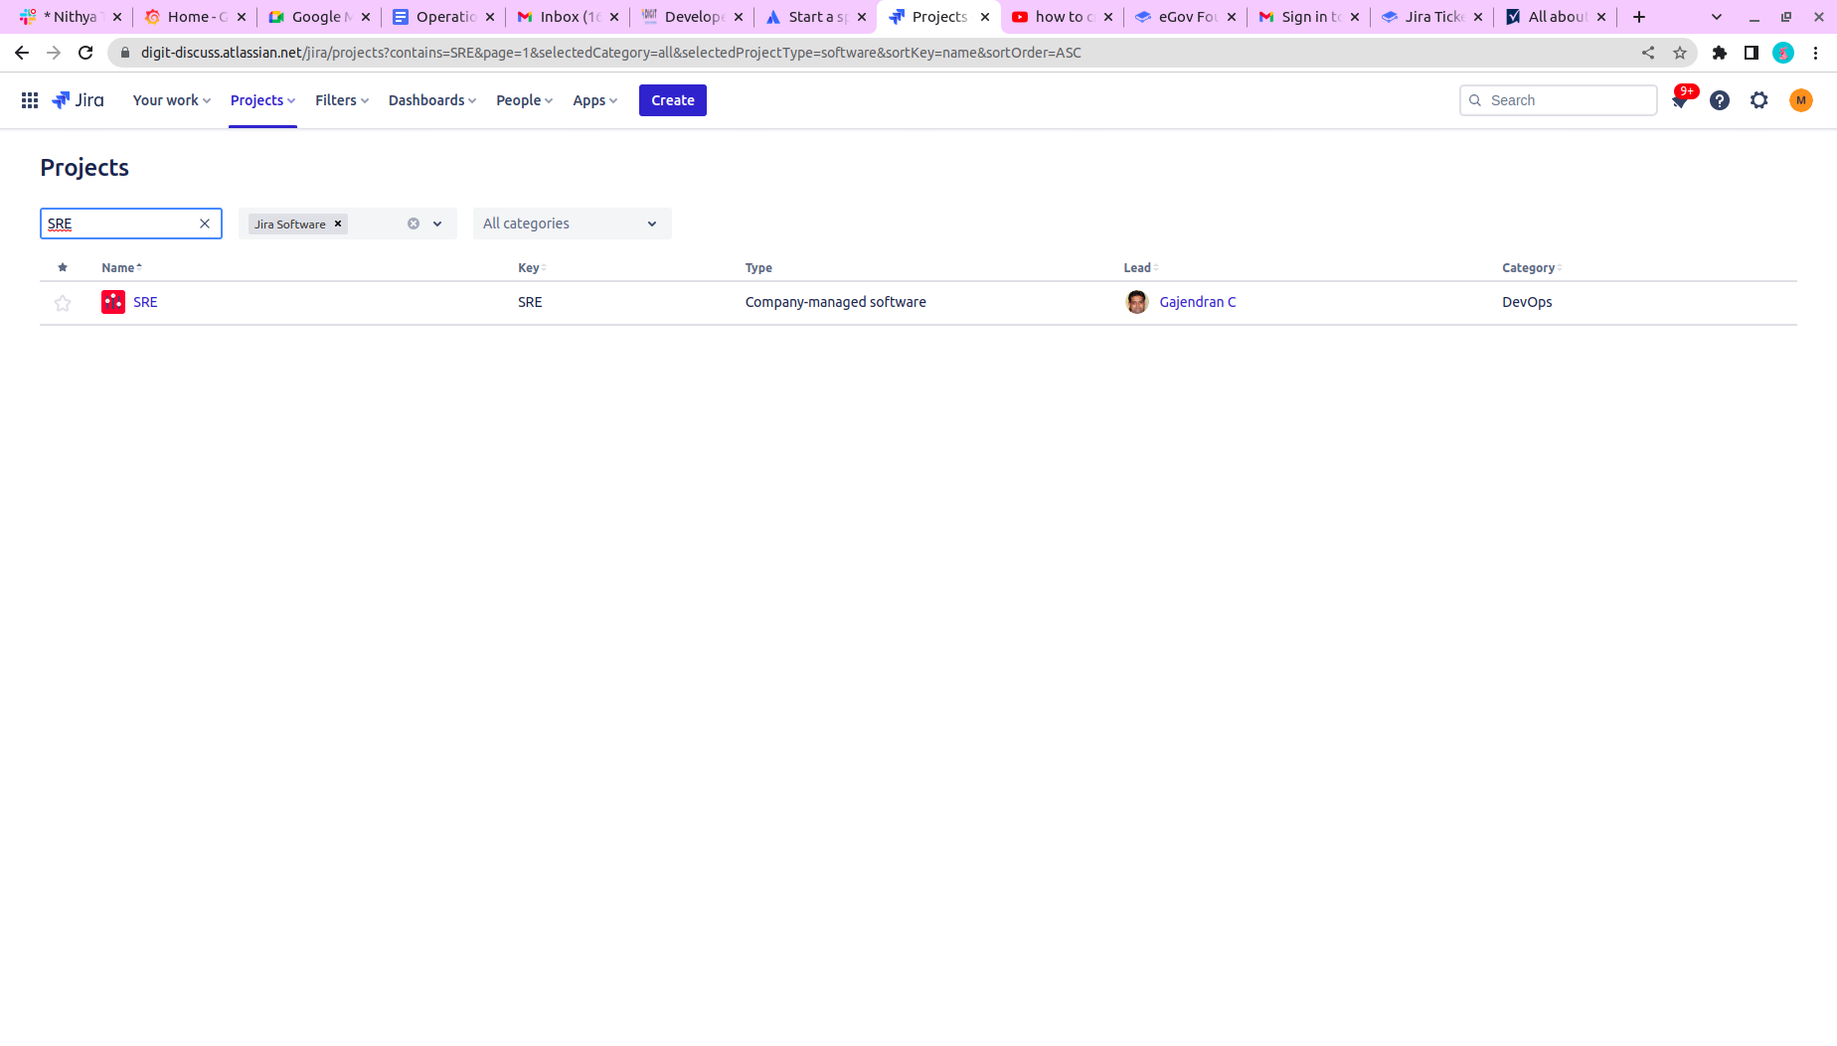The width and height of the screenshot is (1837, 1046).
Task: Clear all selected project types
Action: click(x=414, y=224)
